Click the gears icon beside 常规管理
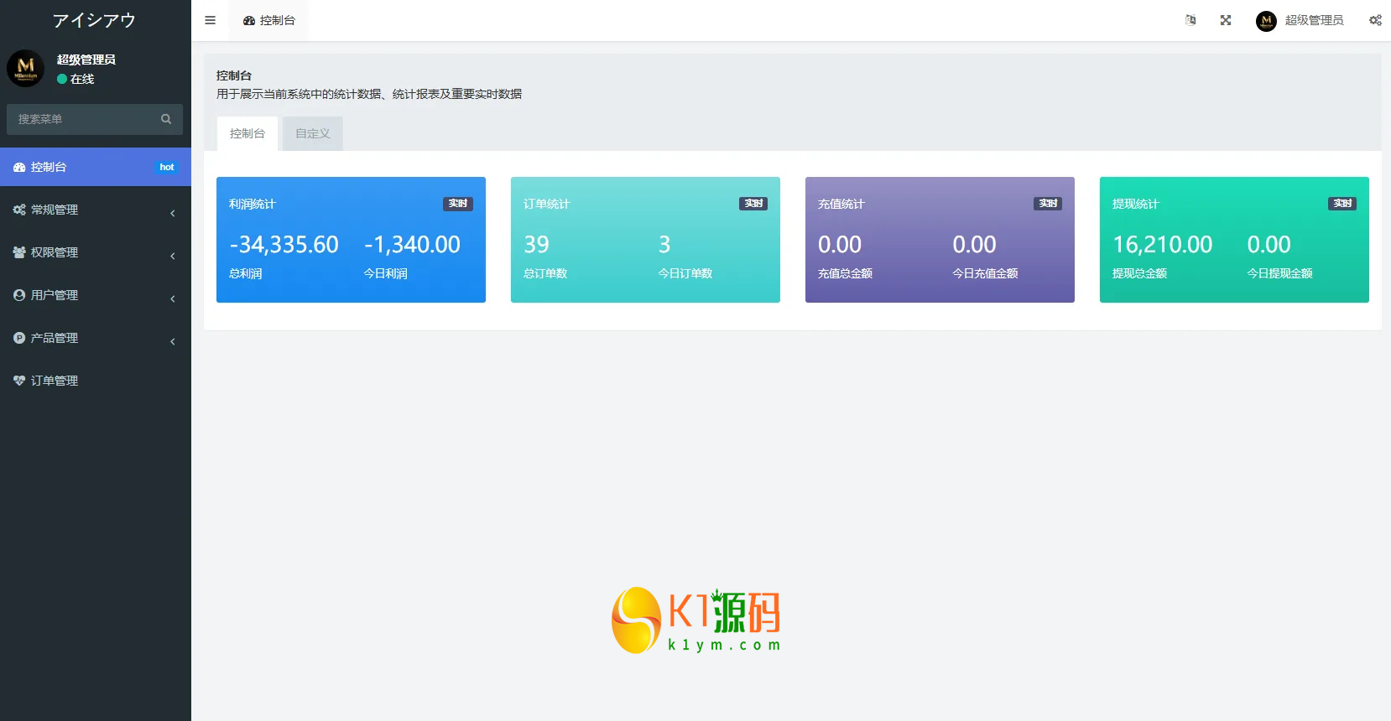1391x721 pixels. click(x=19, y=210)
